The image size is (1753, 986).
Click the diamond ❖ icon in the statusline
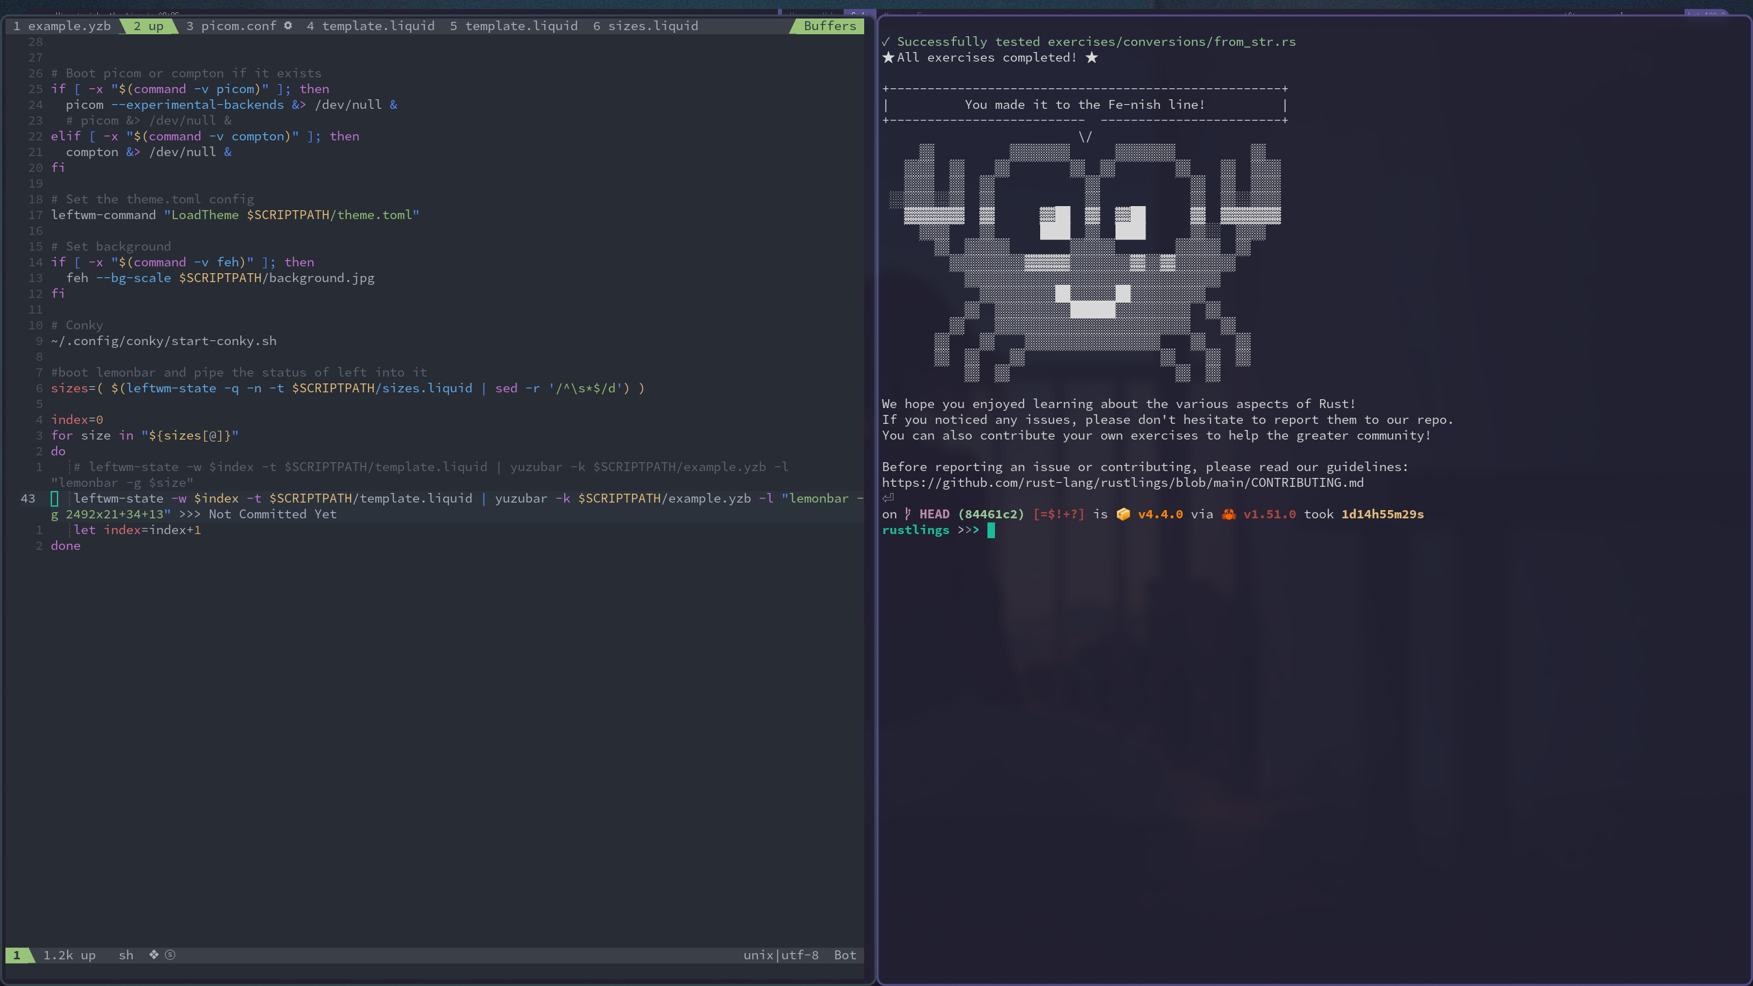point(154,955)
